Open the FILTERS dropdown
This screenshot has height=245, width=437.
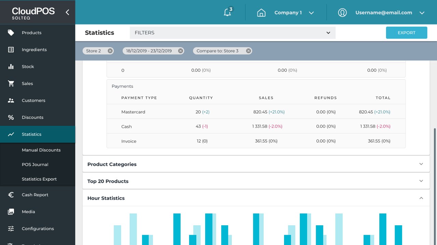pos(232,33)
